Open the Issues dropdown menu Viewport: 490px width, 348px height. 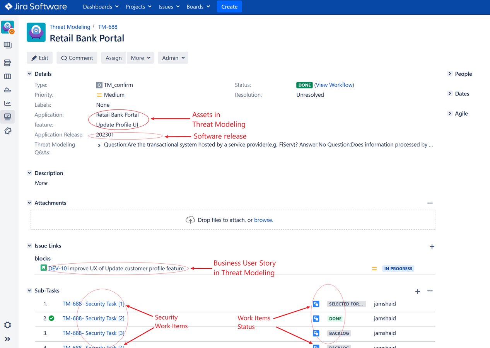(169, 7)
